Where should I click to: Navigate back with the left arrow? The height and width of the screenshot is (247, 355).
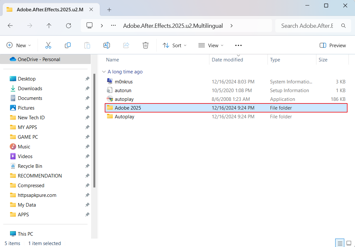point(10,26)
